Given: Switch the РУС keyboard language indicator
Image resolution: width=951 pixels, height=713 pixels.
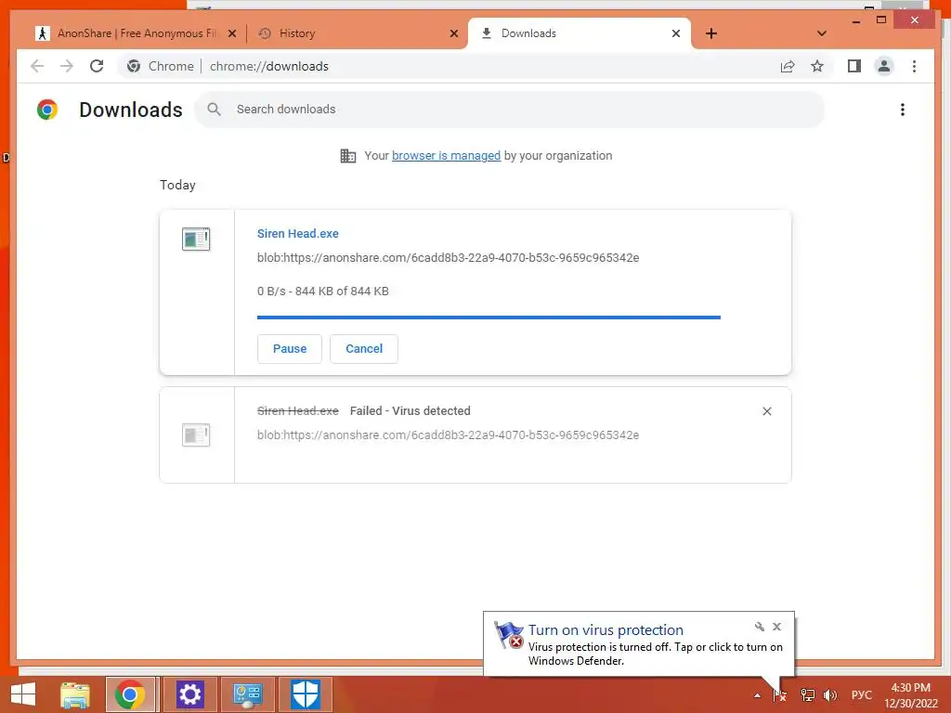Looking at the screenshot, I should tap(861, 695).
